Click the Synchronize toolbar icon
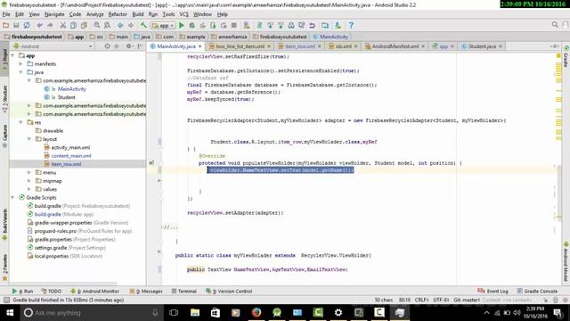This screenshot has height=321, width=570. click(27, 26)
